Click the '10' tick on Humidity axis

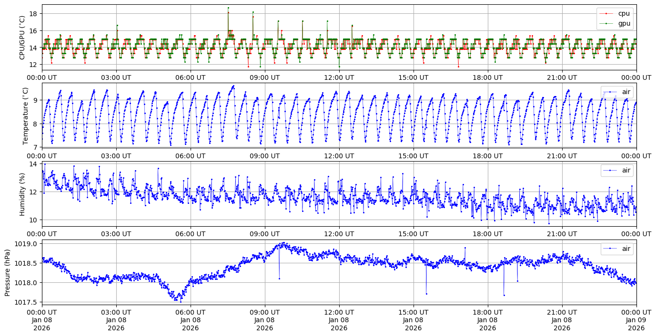tap(33, 220)
